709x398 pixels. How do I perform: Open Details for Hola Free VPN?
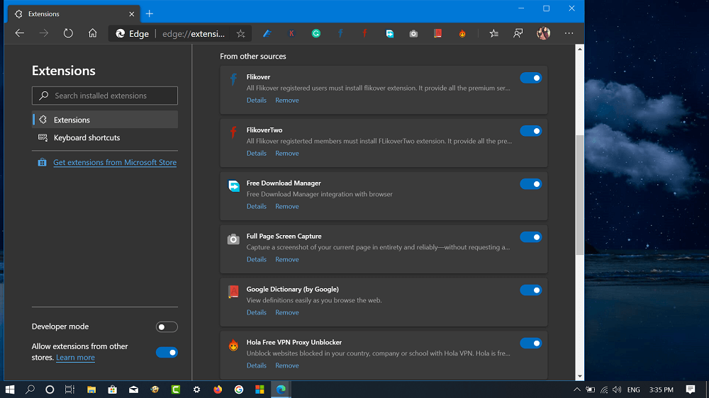click(x=257, y=365)
